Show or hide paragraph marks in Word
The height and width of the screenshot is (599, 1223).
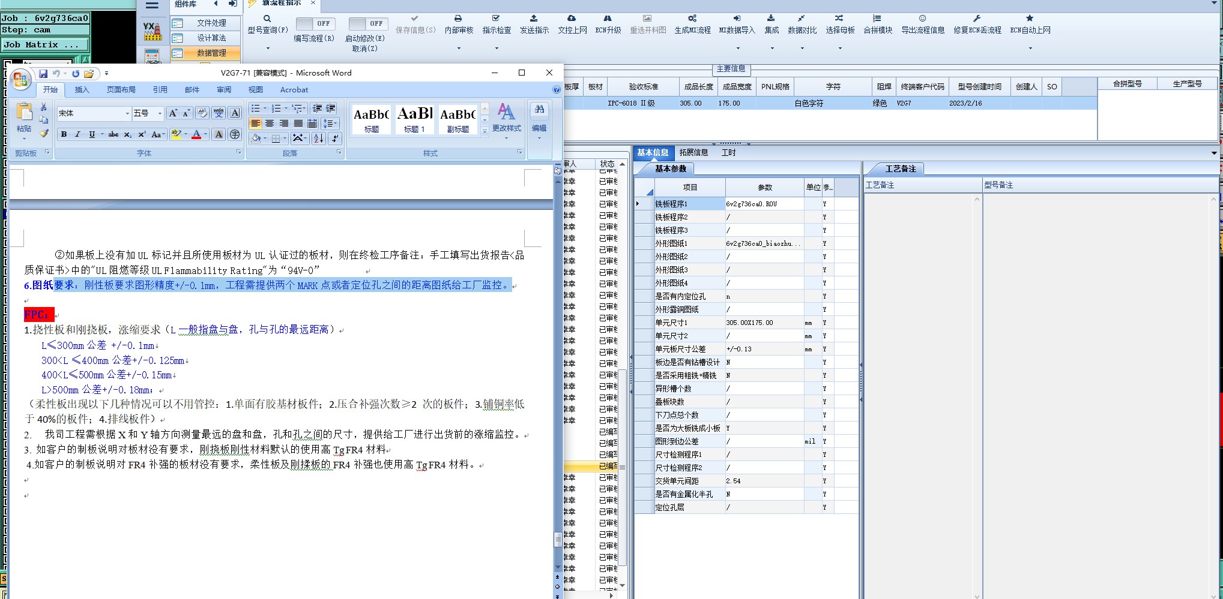pyautogui.click(x=335, y=139)
